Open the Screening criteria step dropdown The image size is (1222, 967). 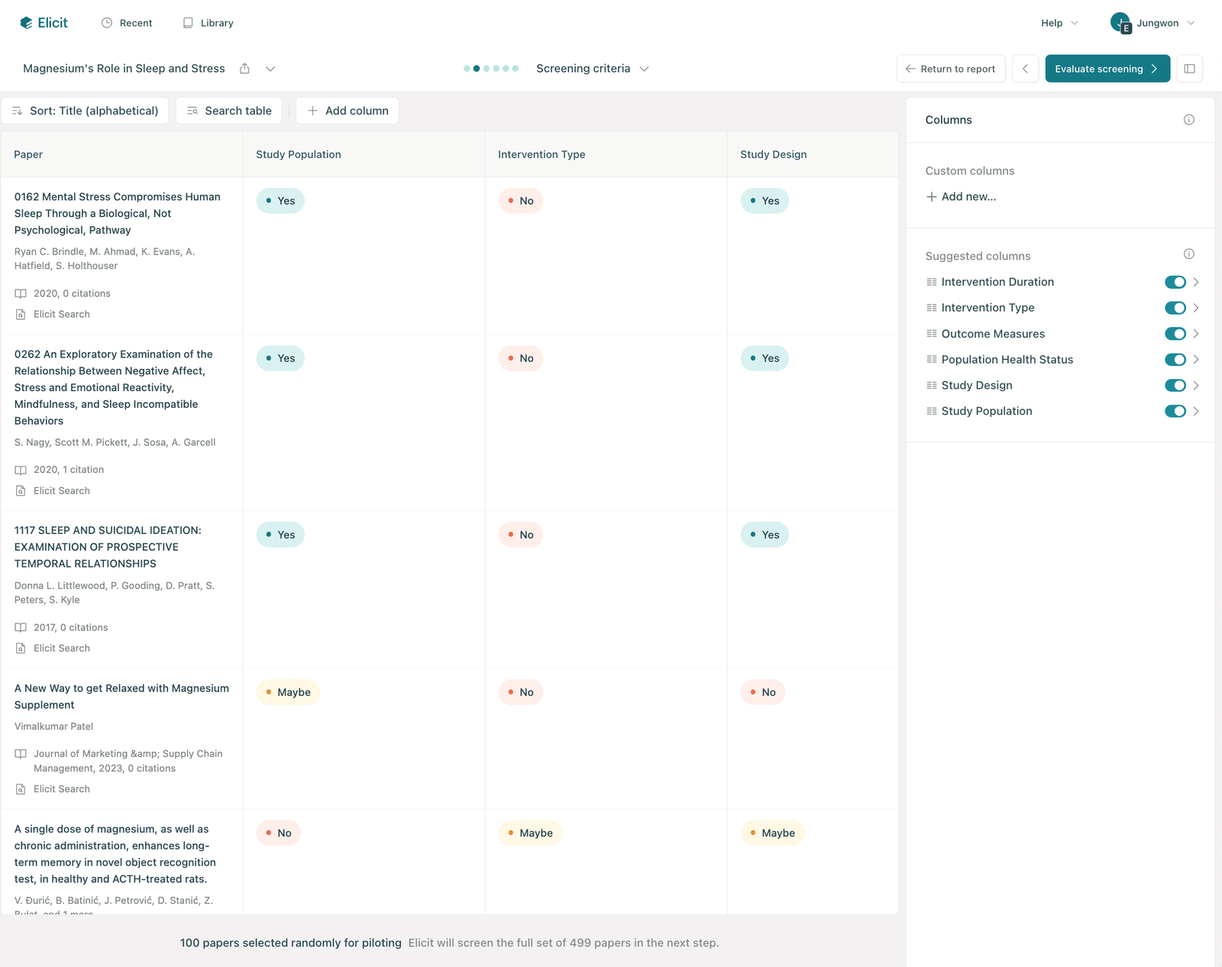(593, 69)
